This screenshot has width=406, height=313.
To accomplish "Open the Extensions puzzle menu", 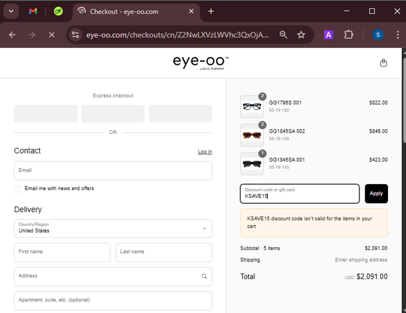I will coord(349,35).
